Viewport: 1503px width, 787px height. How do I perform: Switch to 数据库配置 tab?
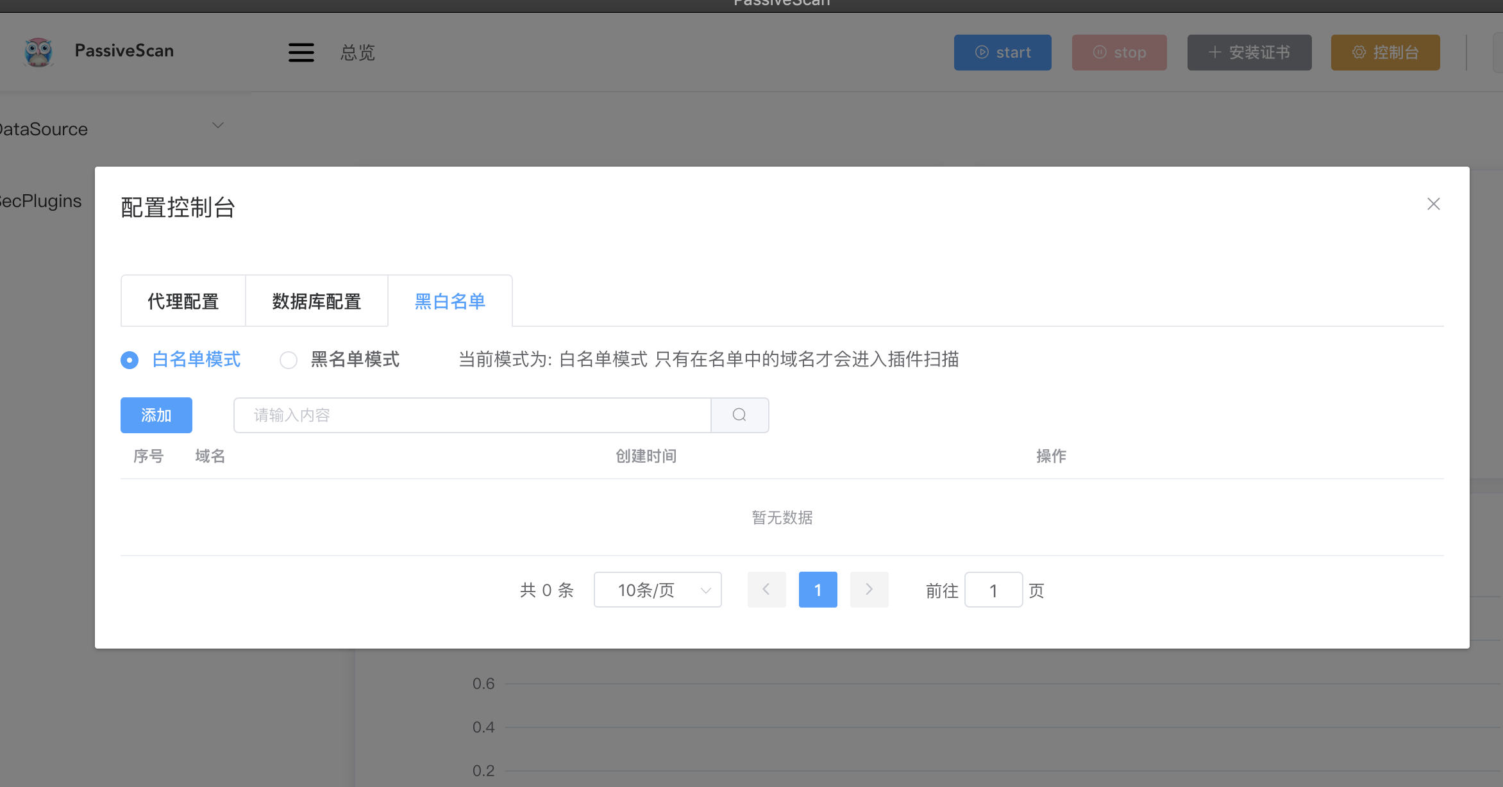click(317, 301)
